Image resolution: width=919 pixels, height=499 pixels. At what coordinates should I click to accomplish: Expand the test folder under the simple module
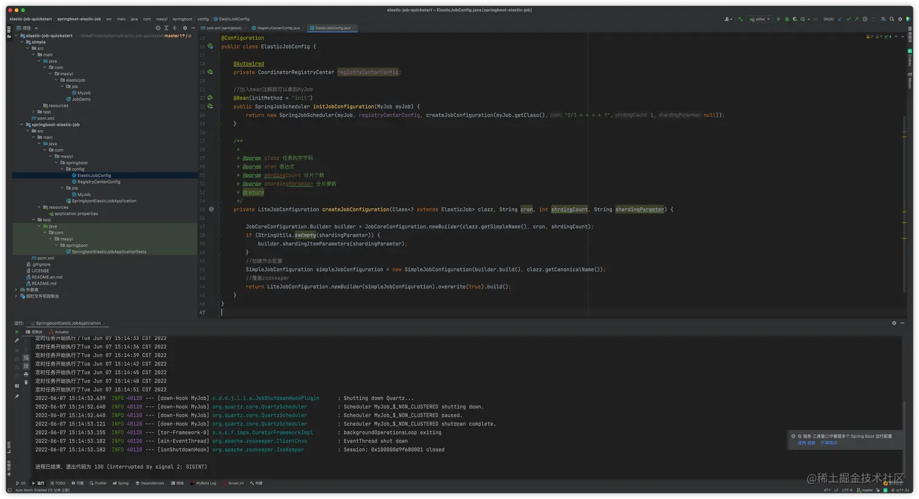(x=33, y=112)
